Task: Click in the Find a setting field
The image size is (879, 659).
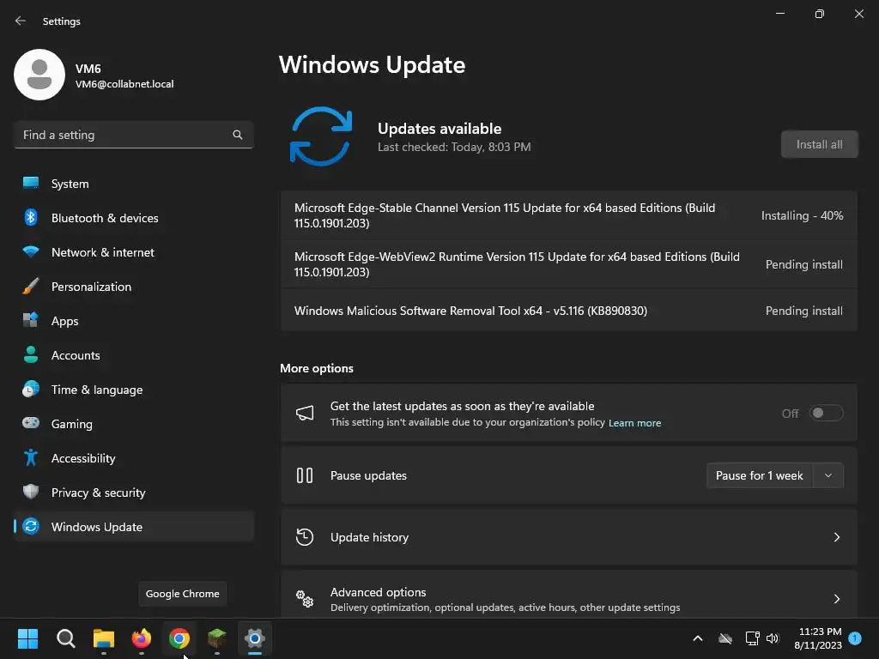Action: point(133,135)
